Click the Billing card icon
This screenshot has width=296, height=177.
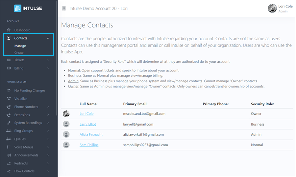(x=9, y=68)
